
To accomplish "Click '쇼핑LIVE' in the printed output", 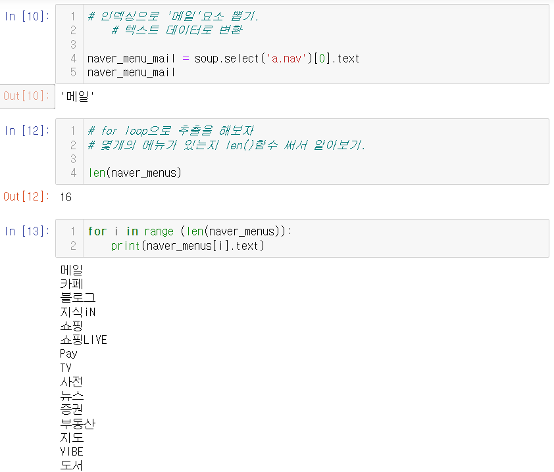I will coord(84,340).
